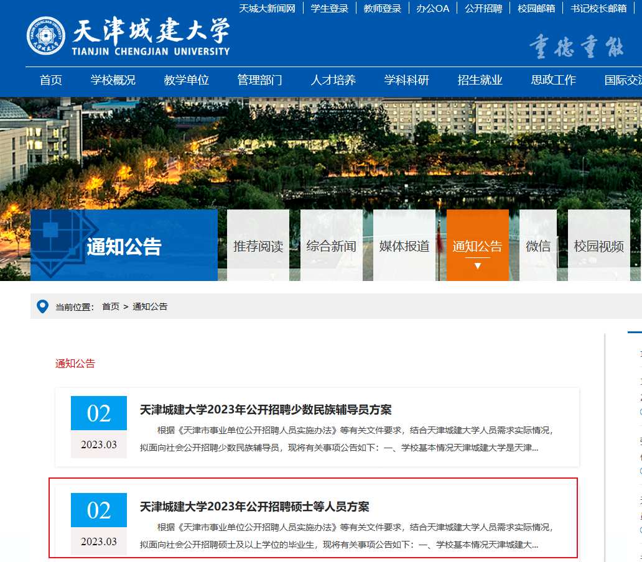
Task: Click summary text of 硕士等人员 notice
Action: point(347,536)
